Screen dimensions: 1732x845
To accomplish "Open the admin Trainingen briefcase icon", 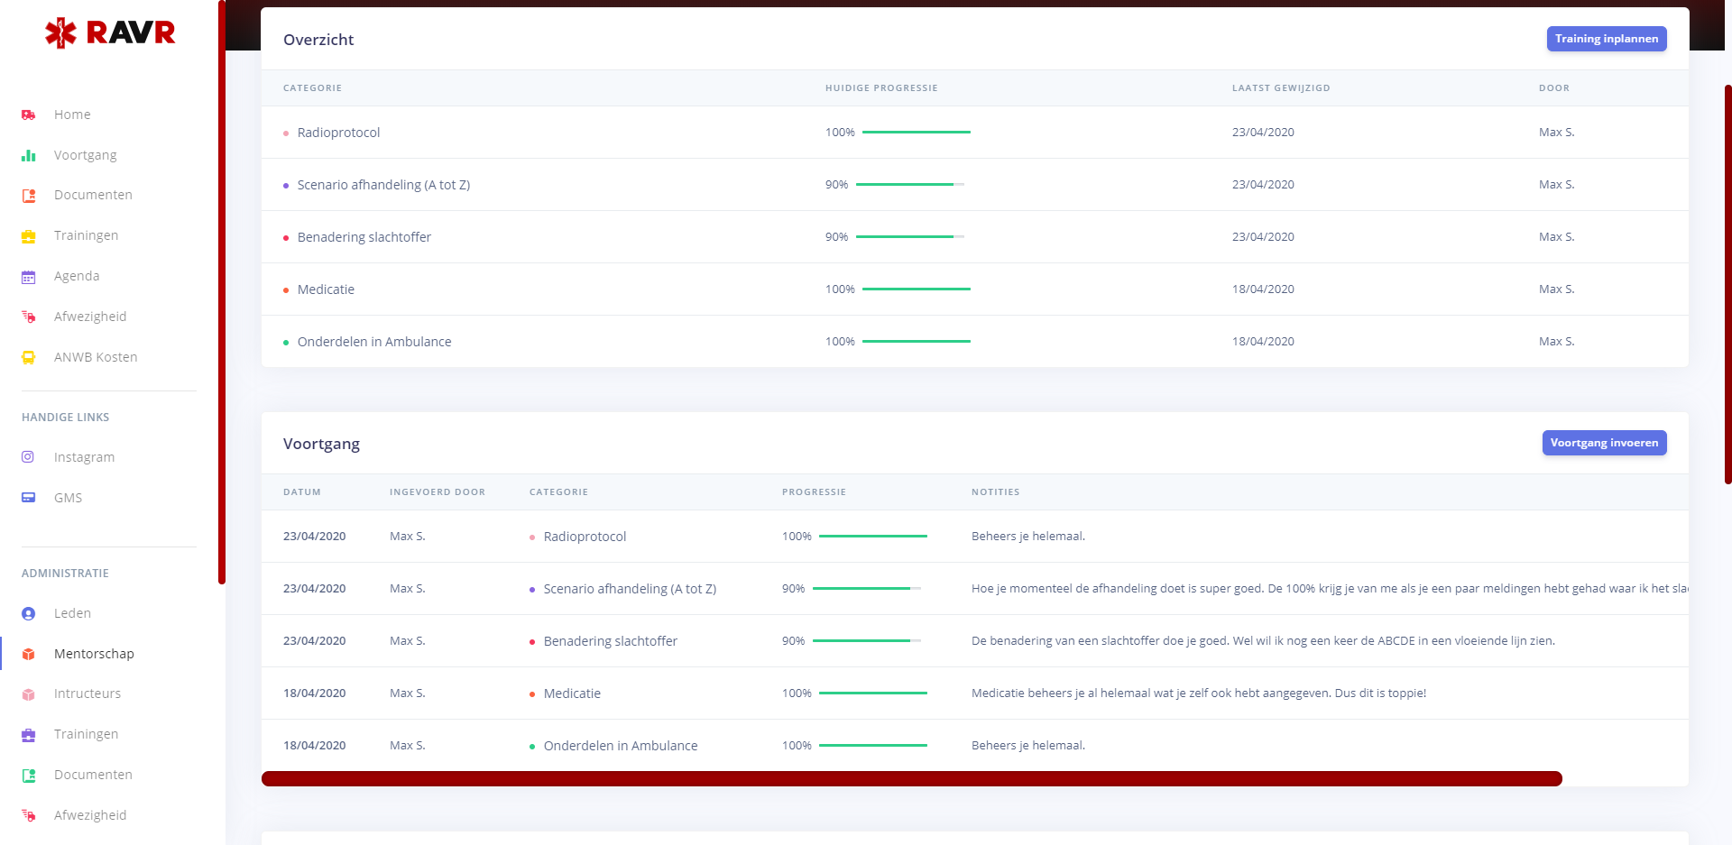I will 29,735.
